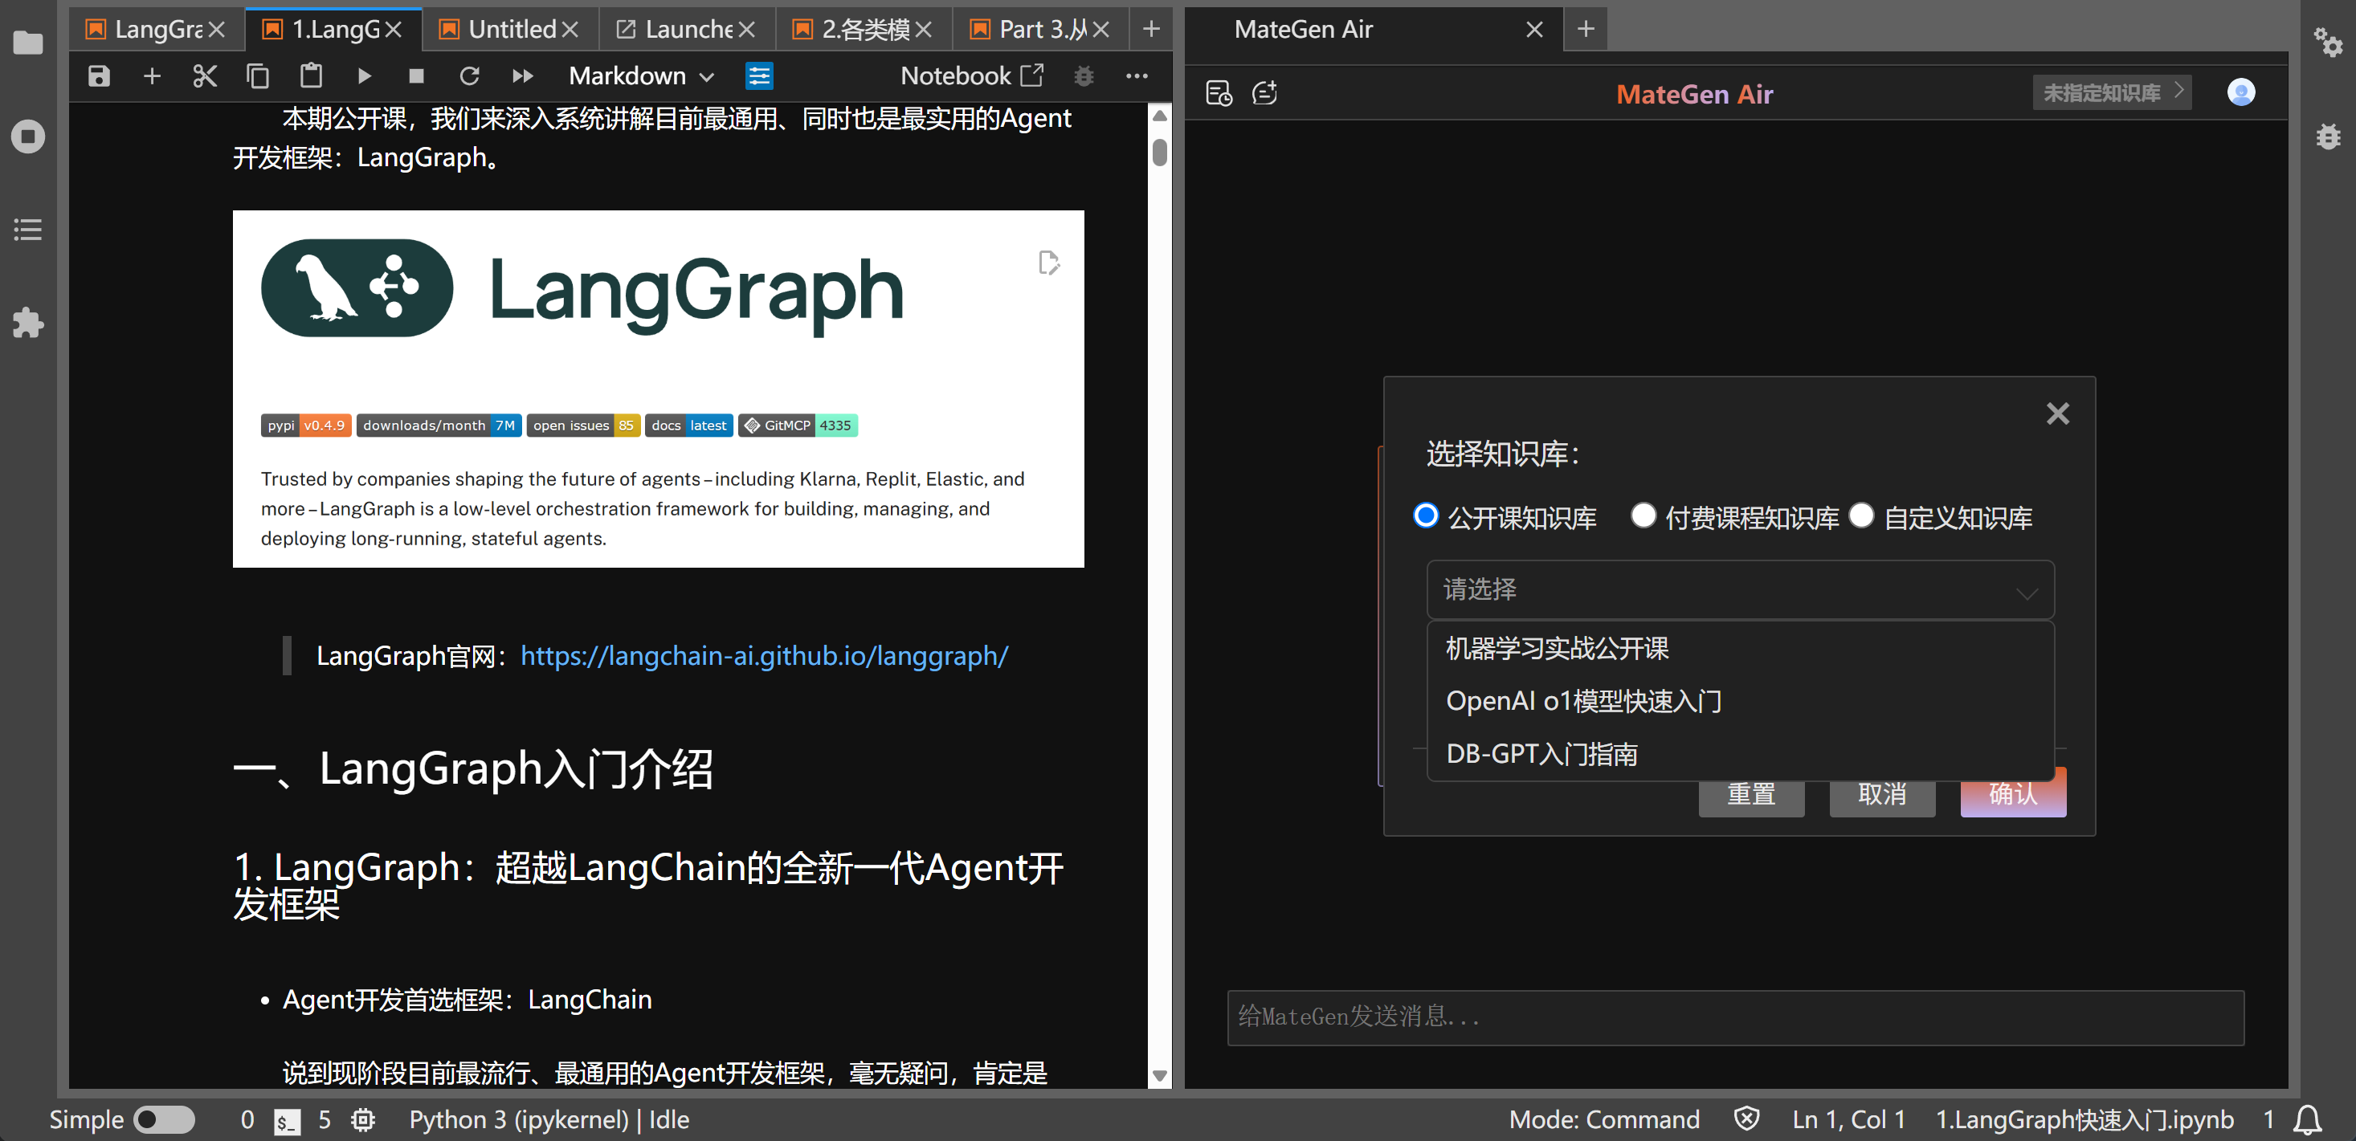
Task: Choose 机器学习实战公开课 from the list
Action: pyautogui.click(x=1741, y=648)
